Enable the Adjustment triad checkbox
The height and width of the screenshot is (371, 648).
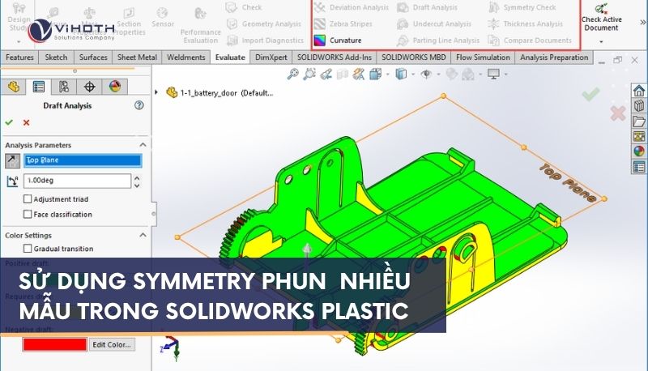coord(28,199)
